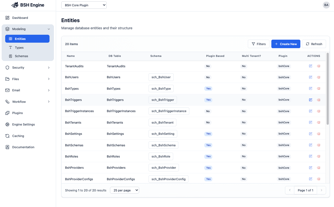The width and height of the screenshot is (334, 207).
Task: Go to the Plugins page
Action: coord(28,113)
